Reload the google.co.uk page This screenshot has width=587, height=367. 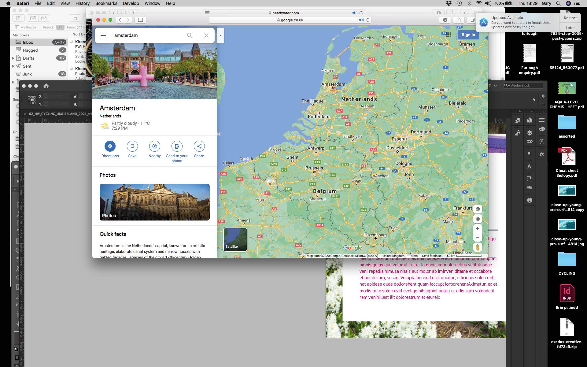coord(367,20)
